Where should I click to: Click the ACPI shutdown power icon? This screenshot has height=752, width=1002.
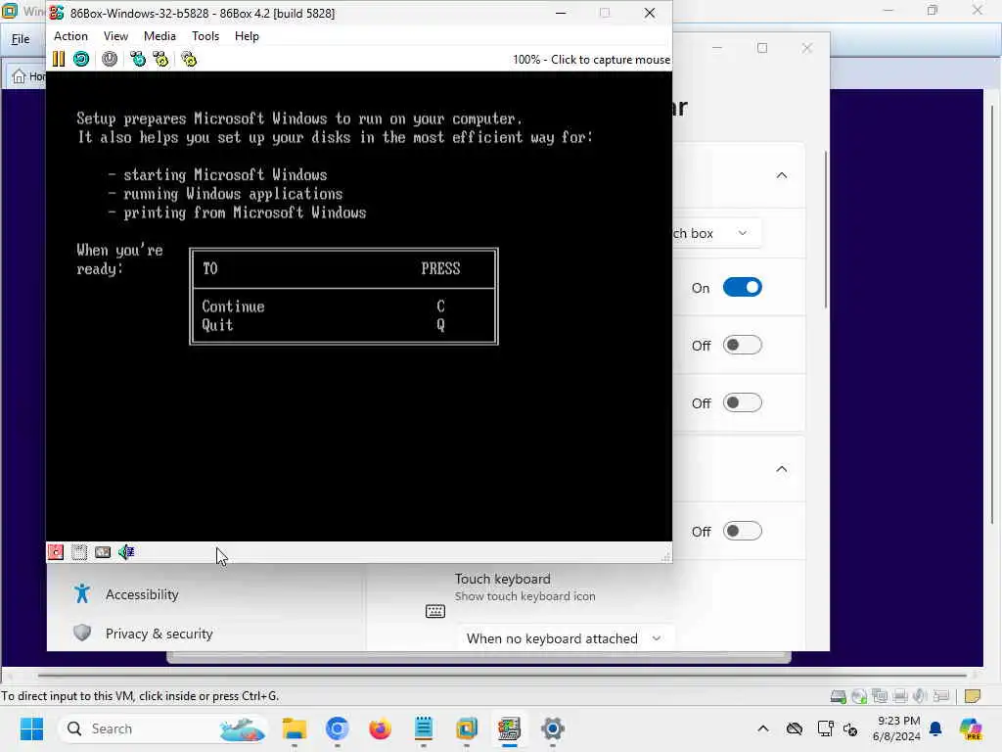click(110, 60)
